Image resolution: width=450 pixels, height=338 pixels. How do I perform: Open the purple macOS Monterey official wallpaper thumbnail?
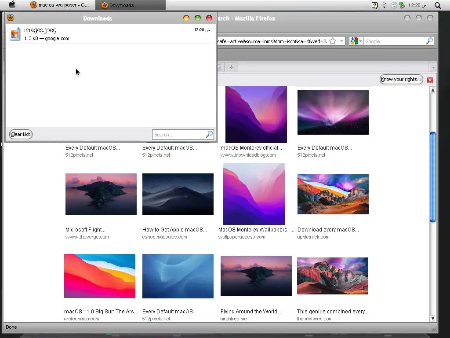click(x=256, y=114)
